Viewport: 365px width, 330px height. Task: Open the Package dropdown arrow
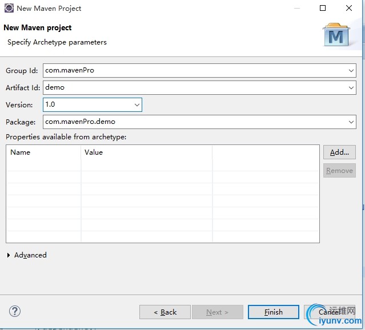click(351, 122)
